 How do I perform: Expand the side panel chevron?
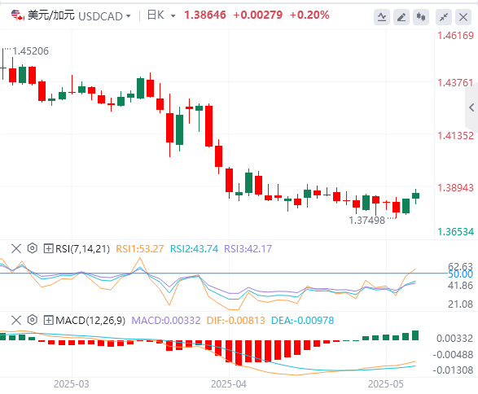[471, 107]
